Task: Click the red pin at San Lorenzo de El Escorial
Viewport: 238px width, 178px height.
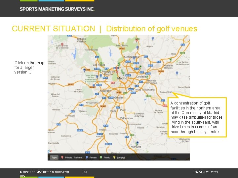Action: (x=62, y=44)
